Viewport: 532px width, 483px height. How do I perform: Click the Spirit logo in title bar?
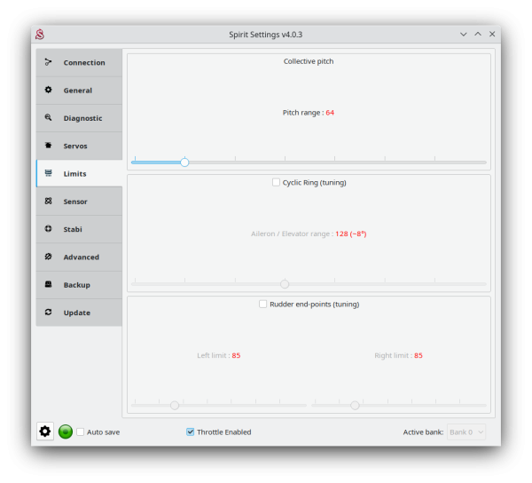tap(40, 34)
